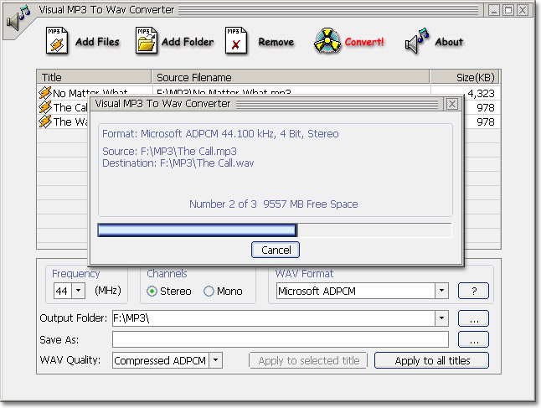The height and width of the screenshot is (408, 541).
Task: Start conversion with Convert! label
Action: coord(364,42)
